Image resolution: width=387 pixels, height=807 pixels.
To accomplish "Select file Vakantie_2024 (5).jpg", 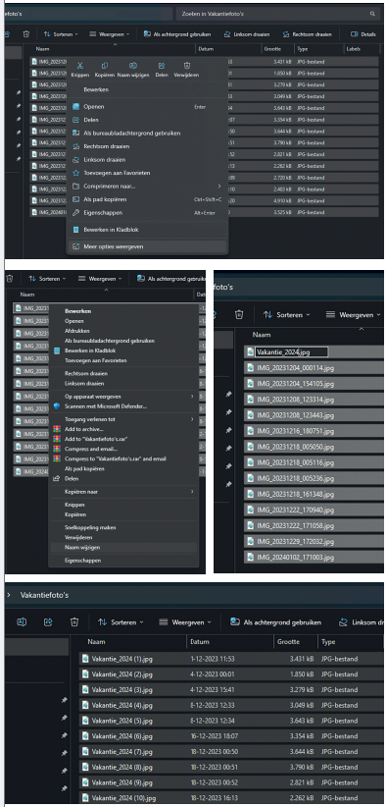I will 121,721.
